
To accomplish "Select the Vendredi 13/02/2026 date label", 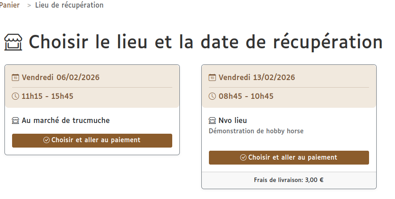I will point(257,77).
